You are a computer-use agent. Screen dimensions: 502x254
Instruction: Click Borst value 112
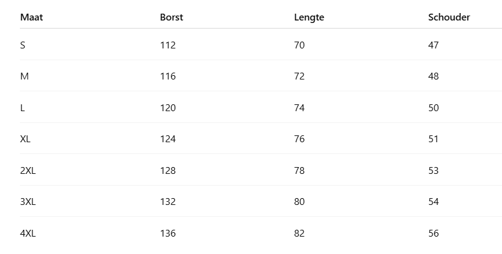[x=168, y=45]
